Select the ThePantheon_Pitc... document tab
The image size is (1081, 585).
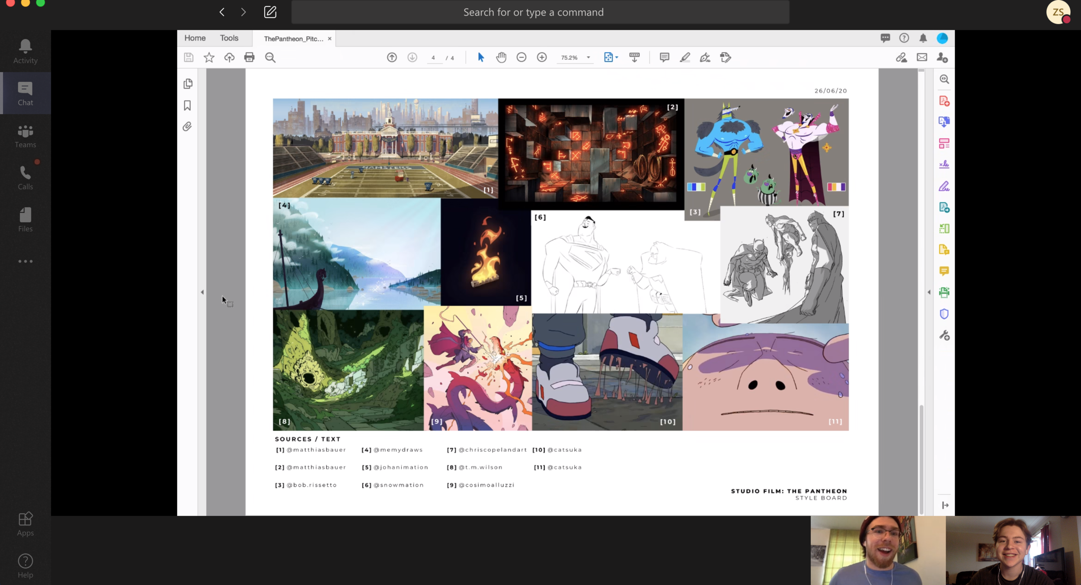pyautogui.click(x=294, y=39)
